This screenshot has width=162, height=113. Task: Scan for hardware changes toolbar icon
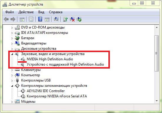pos(56,19)
